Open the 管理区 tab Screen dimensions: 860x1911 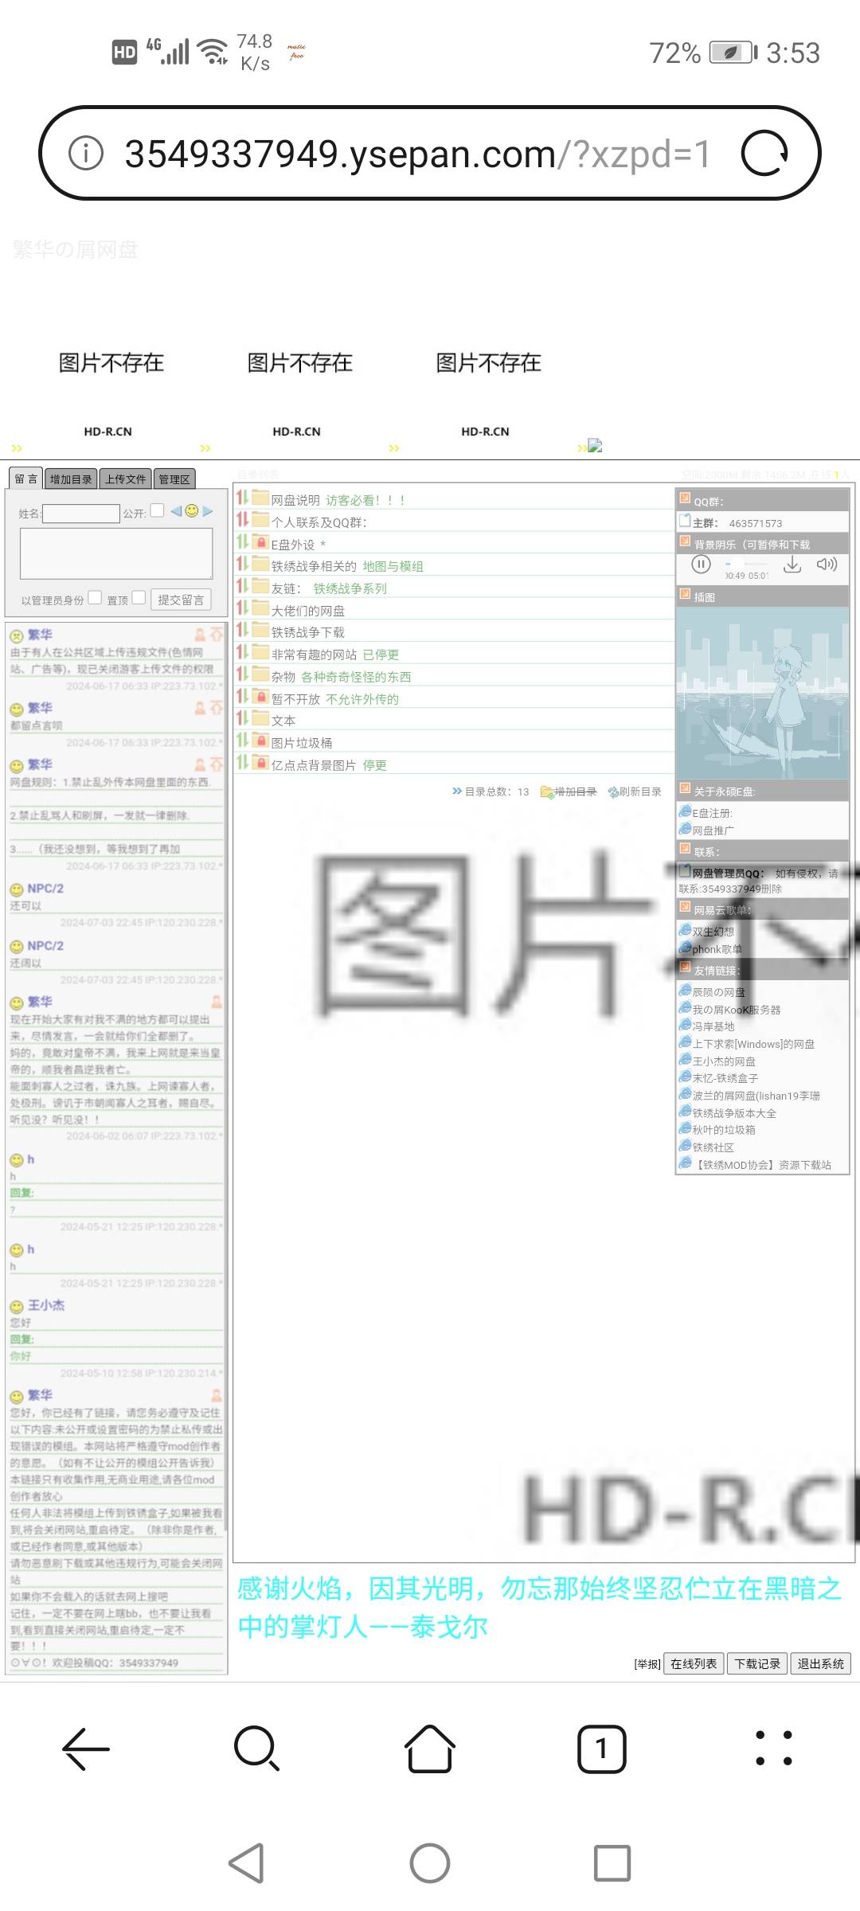(x=174, y=479)
